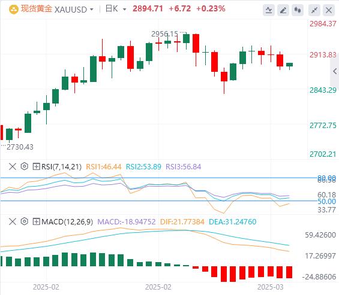Open the line chart indicator icon
The image size is (339, 295).
269,10
